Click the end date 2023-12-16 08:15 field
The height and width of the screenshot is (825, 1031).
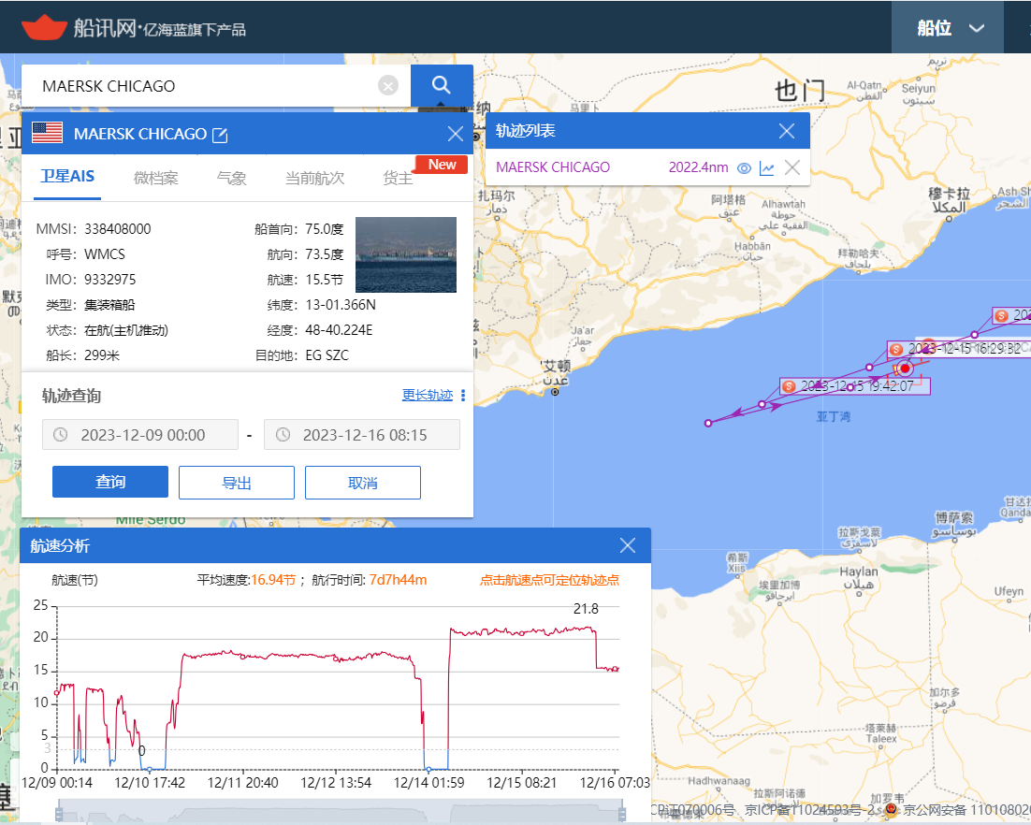(362, 435)
